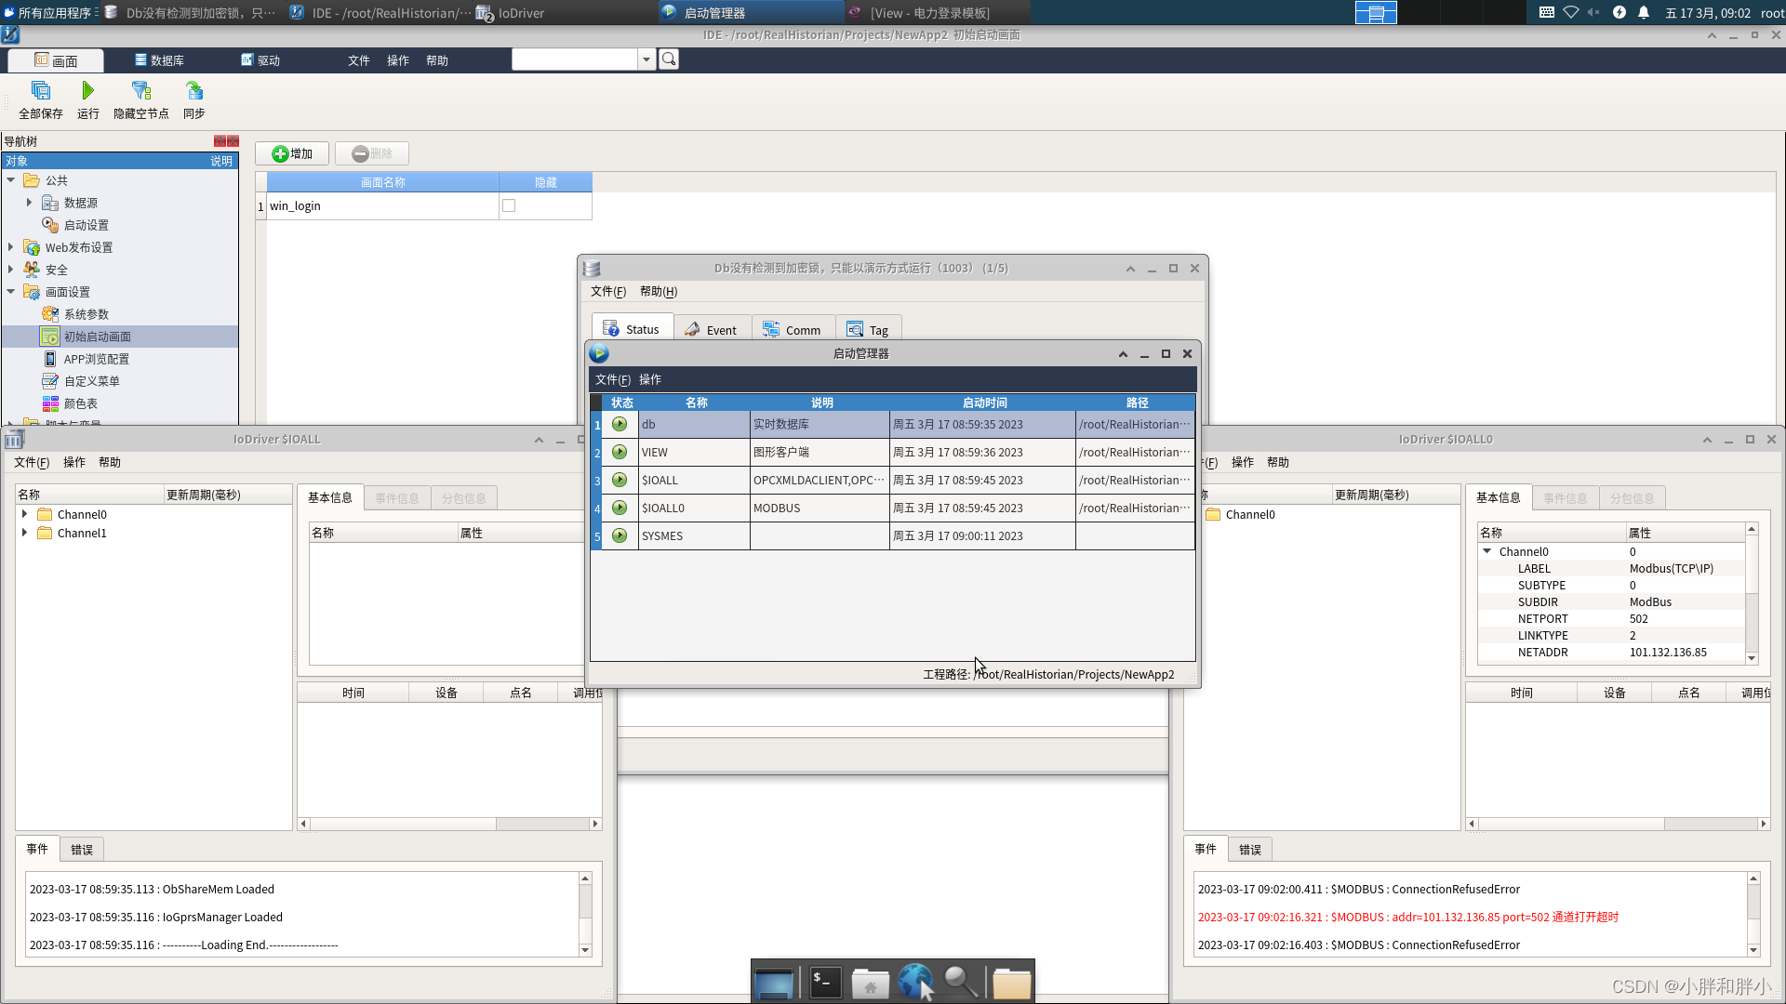The image size is (1786, 1004).
Task: Open the 操作 menu in 启动管理器
Action: [650, 379]
